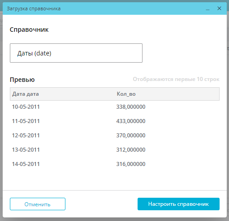Click the dialog title Загрузка справочника
Viewport: 229px width, 221px height.
click(x=34, y=8)
